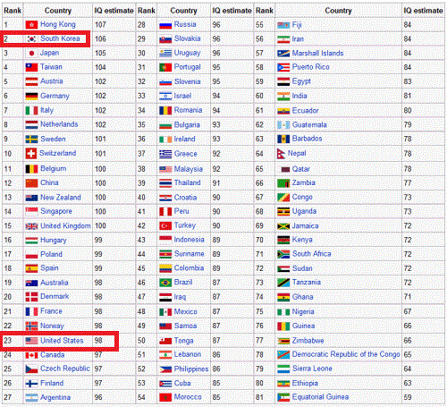Open the Sierra Leone link

(312, 369)
